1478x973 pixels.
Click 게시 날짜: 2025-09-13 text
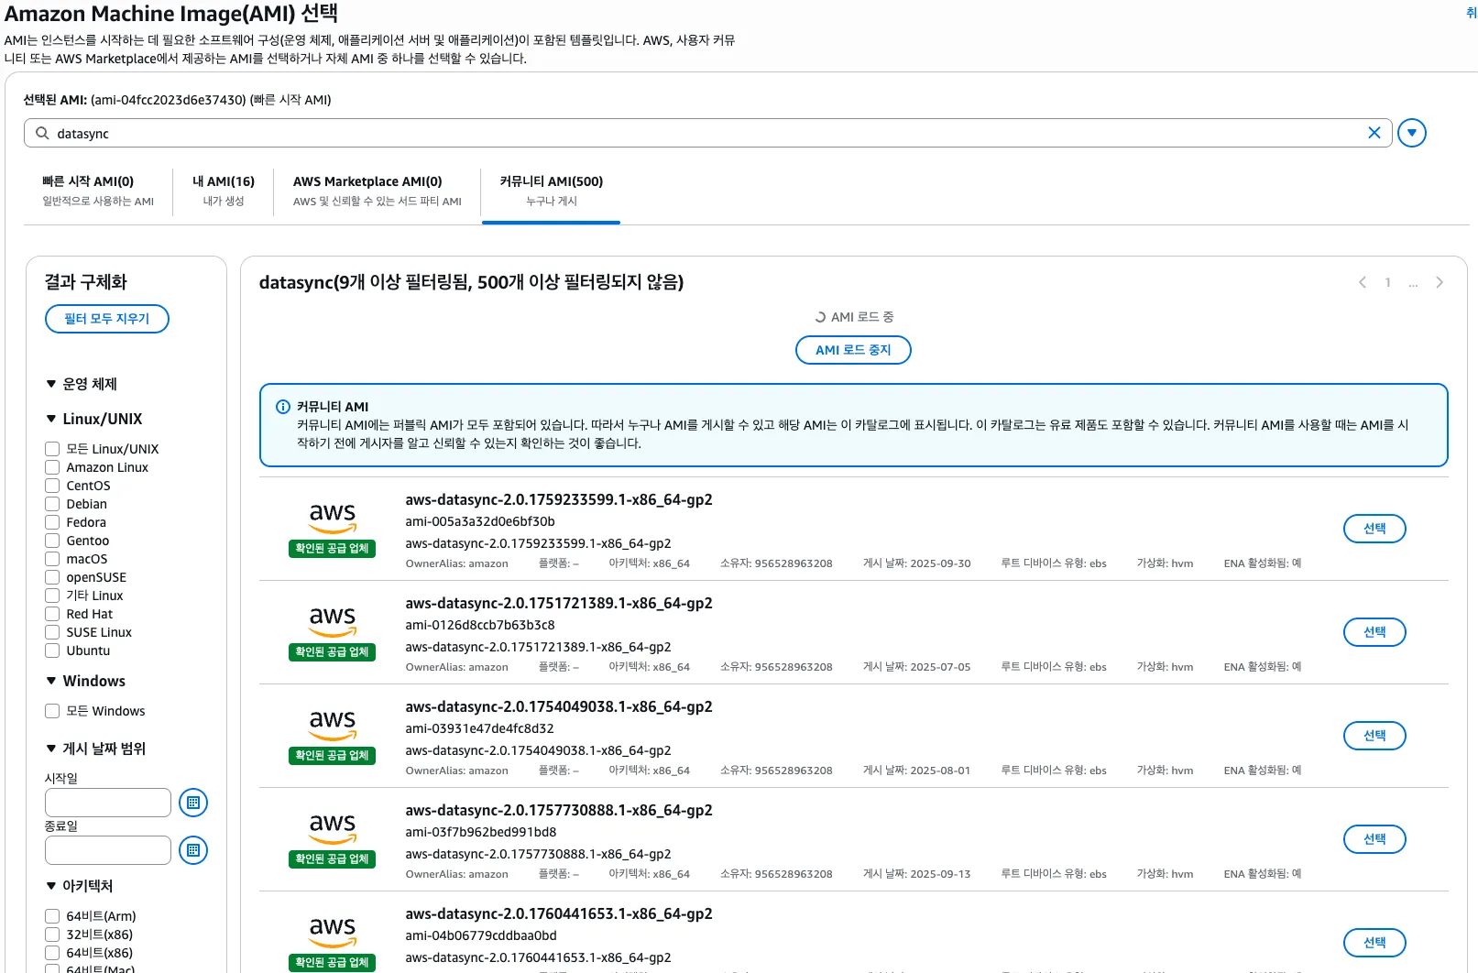[916, 874]
